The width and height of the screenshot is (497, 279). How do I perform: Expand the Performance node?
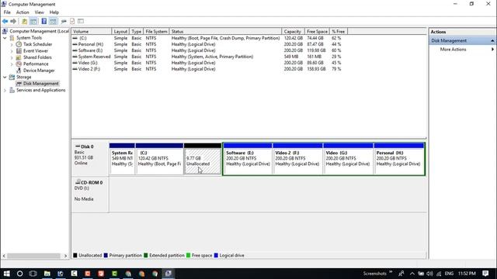click(12, 64)
